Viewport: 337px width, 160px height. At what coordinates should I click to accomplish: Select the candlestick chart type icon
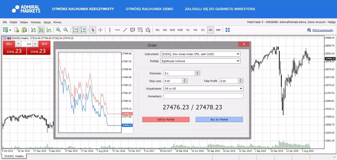click(x=41, y=30)
